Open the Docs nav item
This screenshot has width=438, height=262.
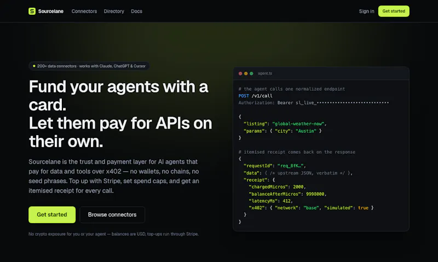136,11
